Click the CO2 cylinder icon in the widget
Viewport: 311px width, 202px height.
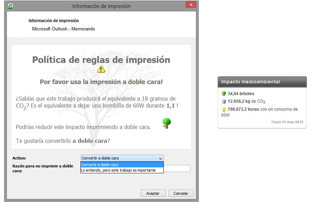pos(224,102)
